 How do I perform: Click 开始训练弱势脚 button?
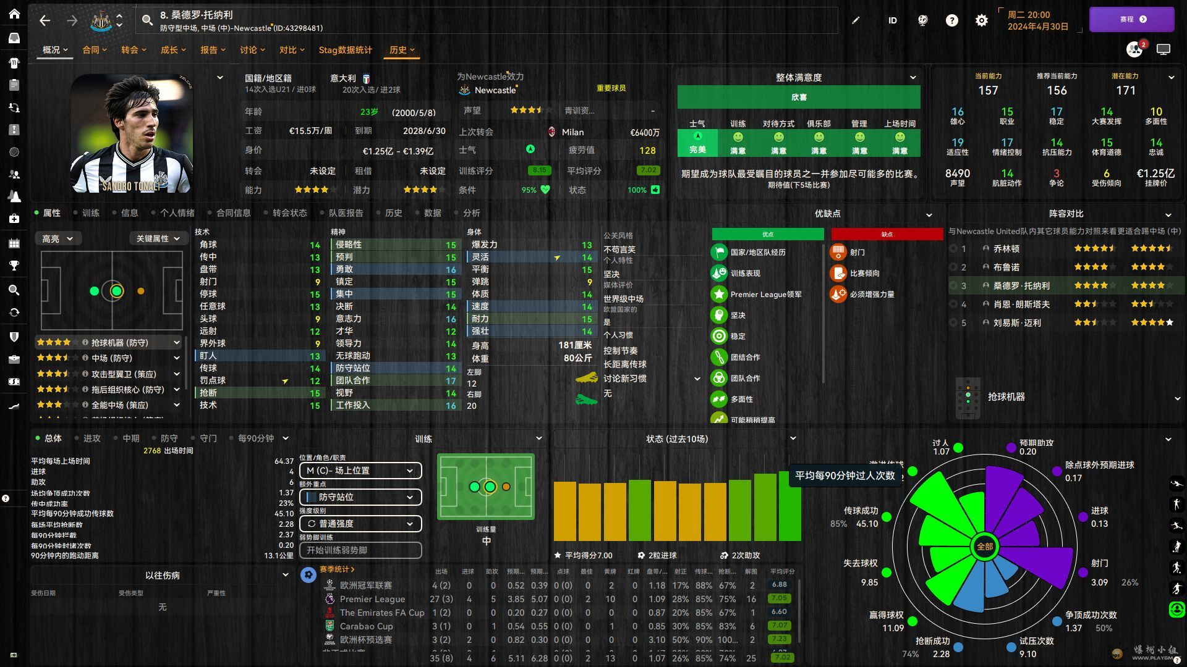point(360,550)
